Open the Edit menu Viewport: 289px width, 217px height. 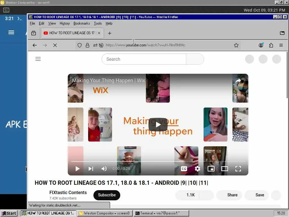coord(41,23)
